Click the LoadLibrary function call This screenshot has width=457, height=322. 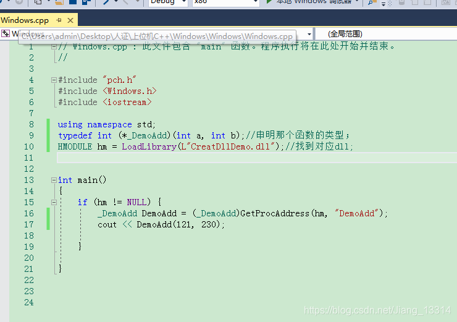pos(149,146)
